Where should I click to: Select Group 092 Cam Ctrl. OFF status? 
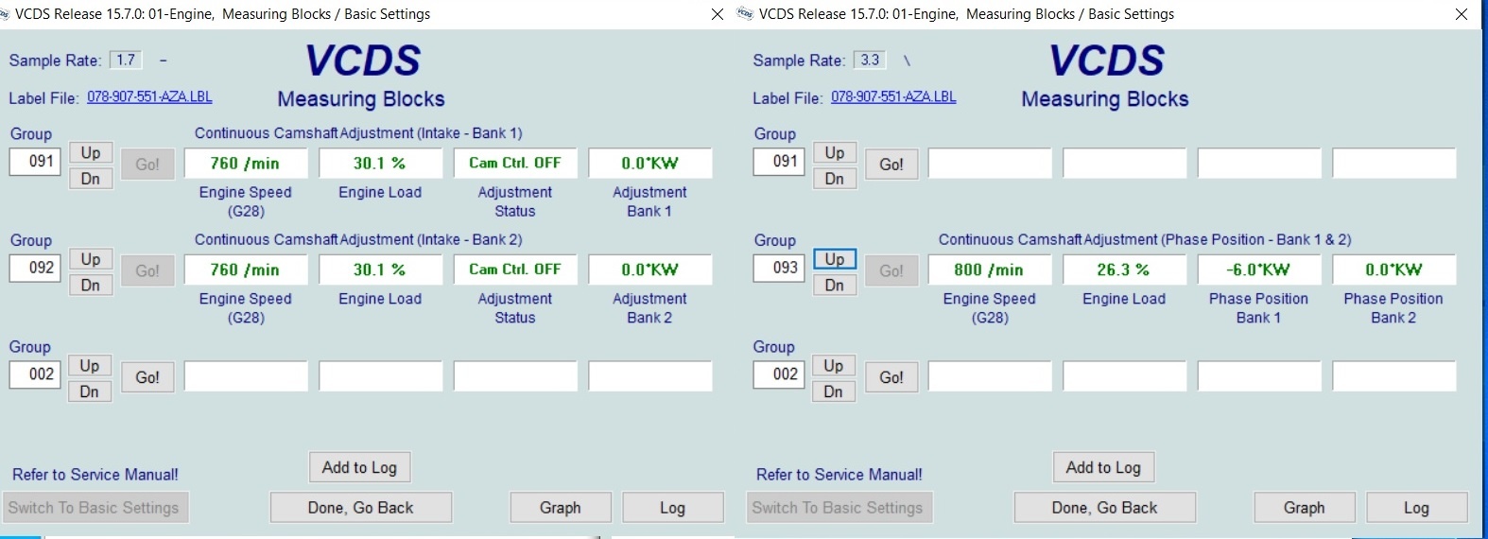515,269
